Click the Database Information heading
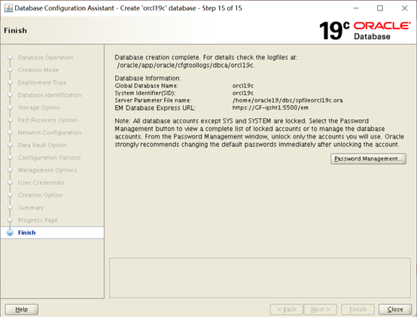Image resolution: width=417 pixels, height=317 pixels. point(148,78)
